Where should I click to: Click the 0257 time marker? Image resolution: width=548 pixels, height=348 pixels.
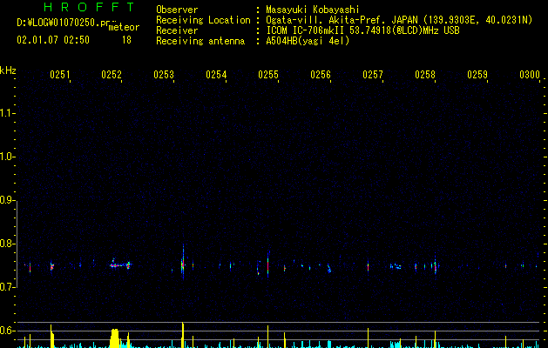coord(373,75)
